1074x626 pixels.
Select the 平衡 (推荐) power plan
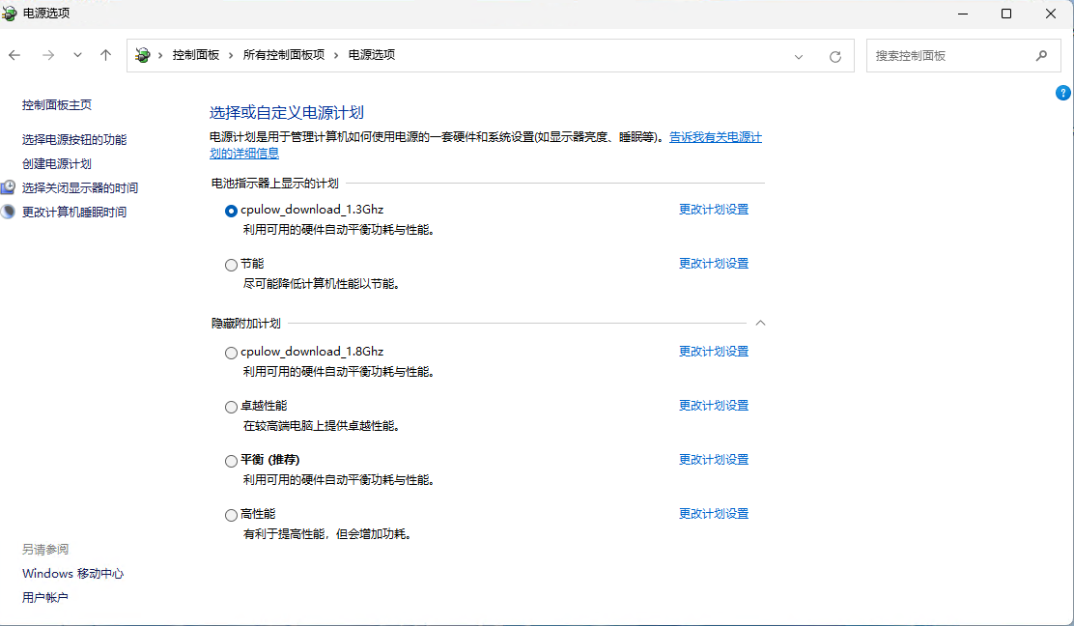[231, 461]
